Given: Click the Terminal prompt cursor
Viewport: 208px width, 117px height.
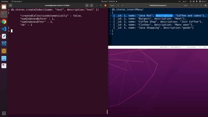Looking at the screenshot, I should click(x=12, y=31).
